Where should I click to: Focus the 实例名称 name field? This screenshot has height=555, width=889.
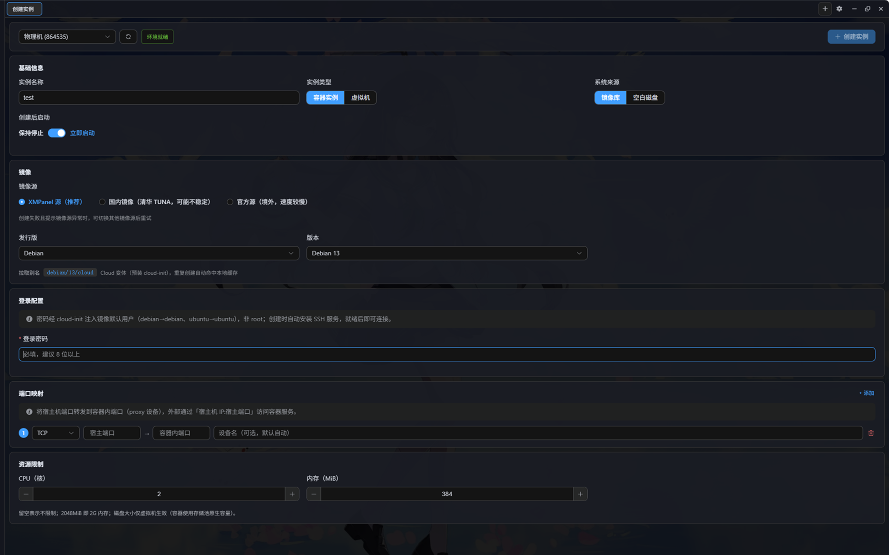[159, 98]
